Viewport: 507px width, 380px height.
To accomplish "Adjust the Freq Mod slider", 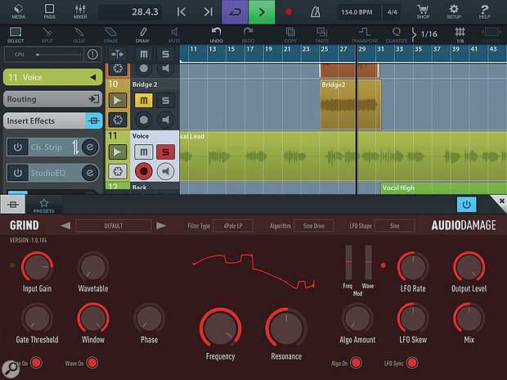I will click(348, 262).
